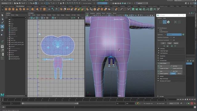The height and width of the screenshot is (111, 197).
Task: Activate the Paint Selection tool
Action: click(2, 23)
